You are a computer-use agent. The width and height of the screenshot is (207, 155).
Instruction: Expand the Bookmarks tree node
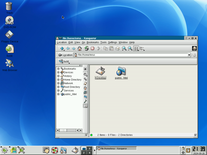[x=58, y=69]
